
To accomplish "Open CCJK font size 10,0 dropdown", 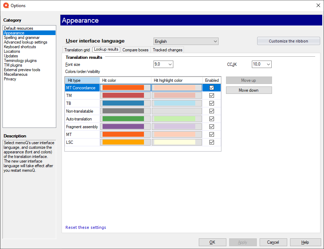I will pos(262,64).
